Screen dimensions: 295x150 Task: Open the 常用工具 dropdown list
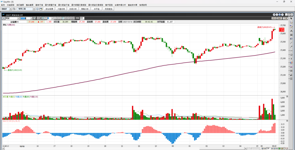(34, 9)
